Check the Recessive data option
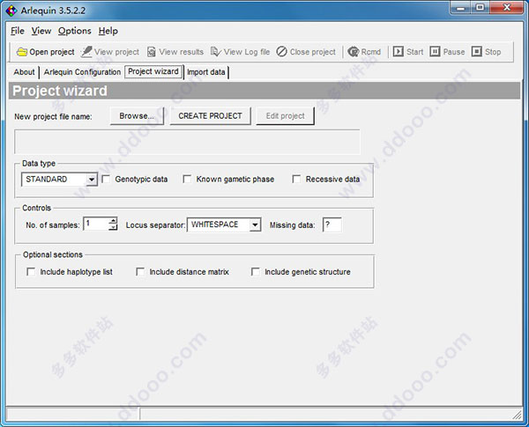The width and height of the screenshot is (529, 427). [296, 179]
